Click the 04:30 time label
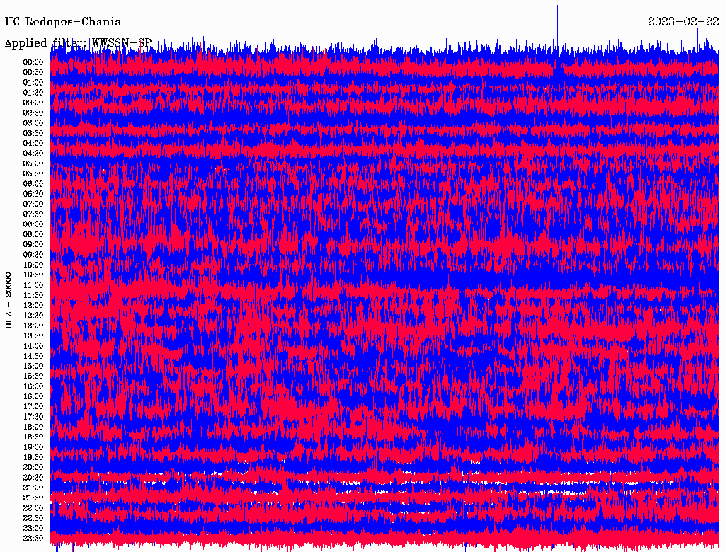 (x=33, y=154)
